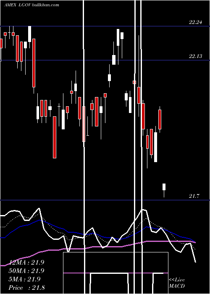Click the 5MA : 21.9 reading
210x294 pixels.
coord(24,279)
